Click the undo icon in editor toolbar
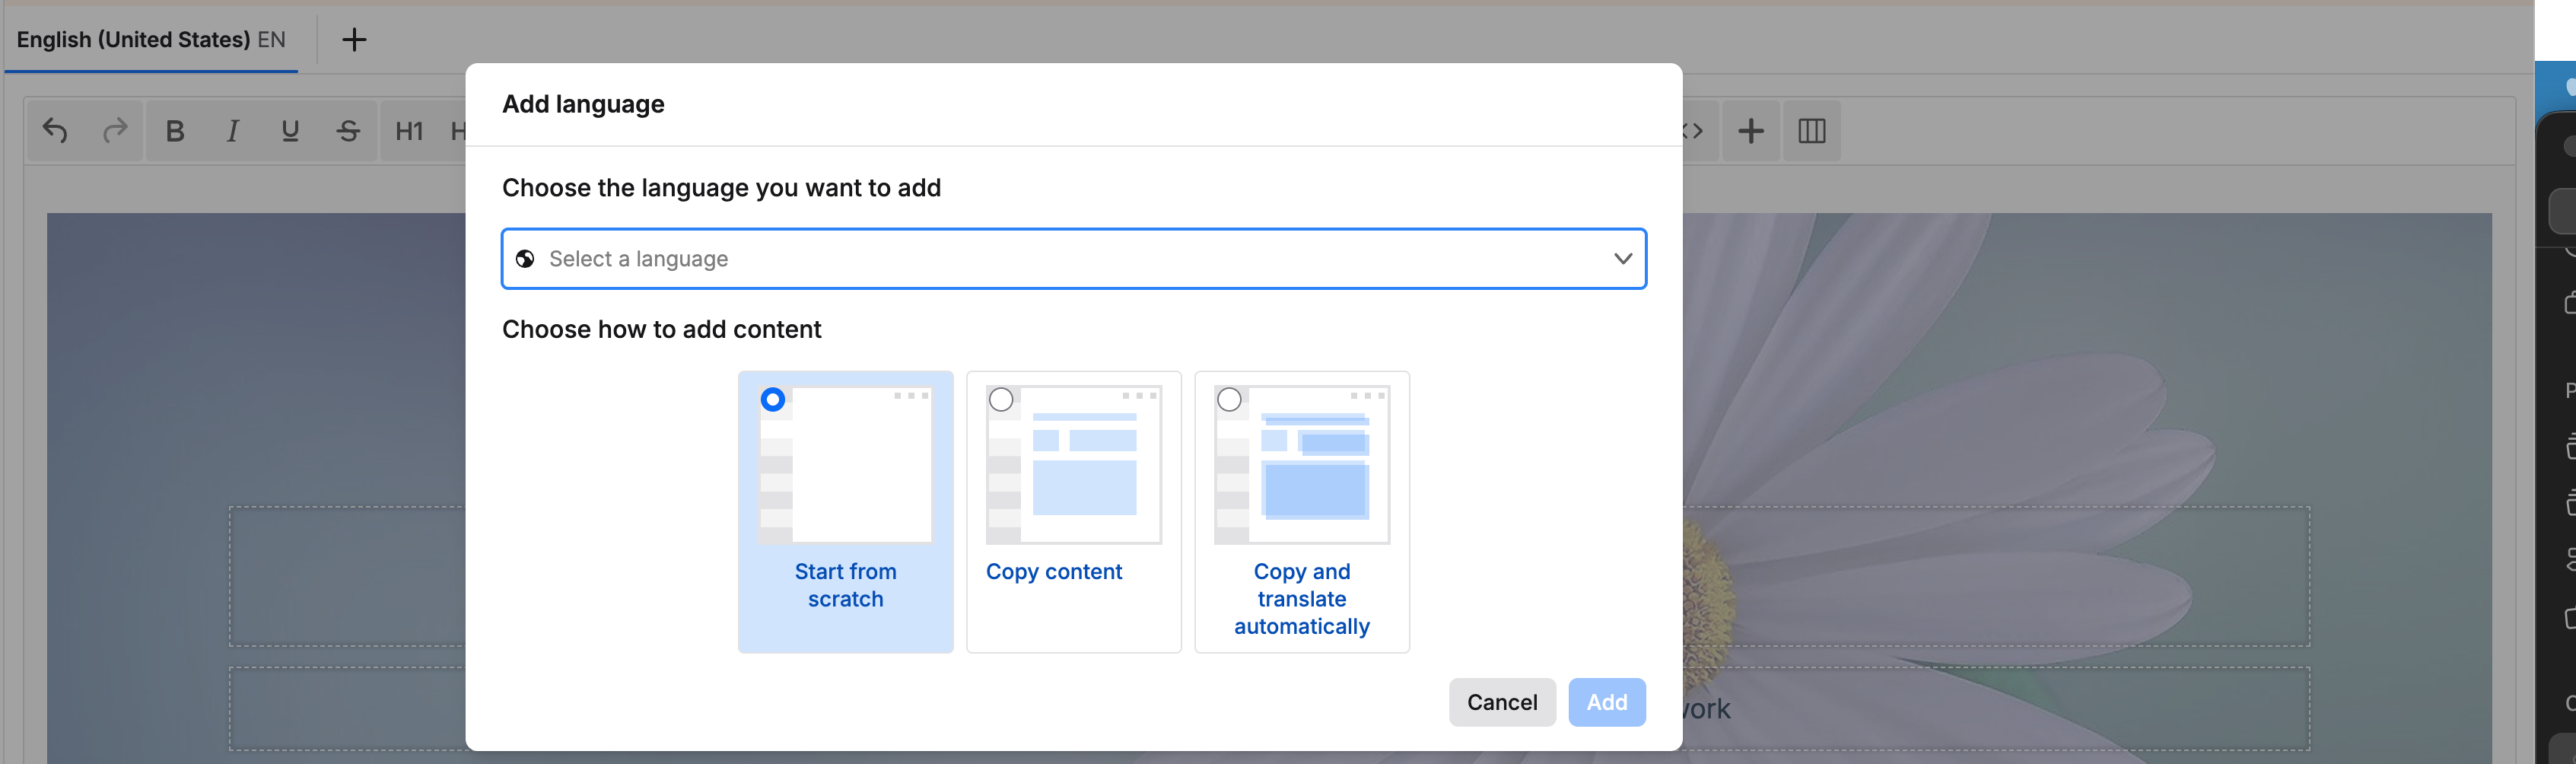The height and width of the screenshot is (764, 2576). [55, 131]
